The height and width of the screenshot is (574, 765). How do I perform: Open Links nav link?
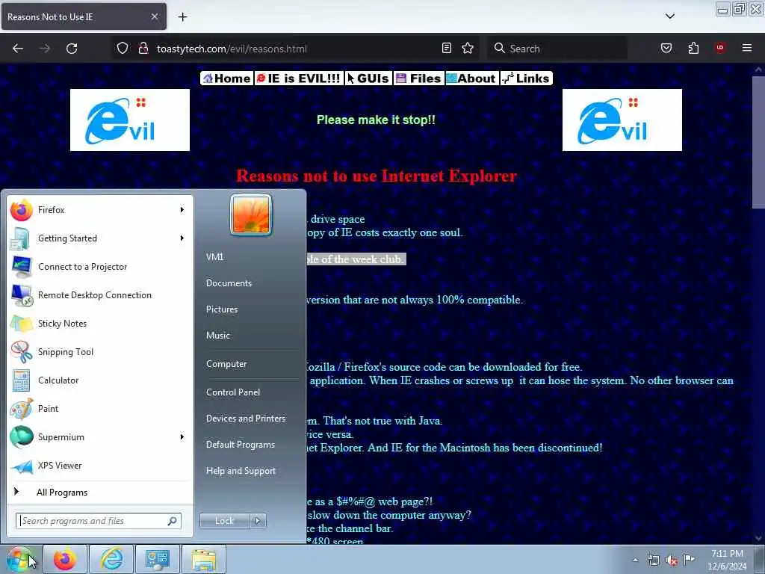[x=527, y=78]
